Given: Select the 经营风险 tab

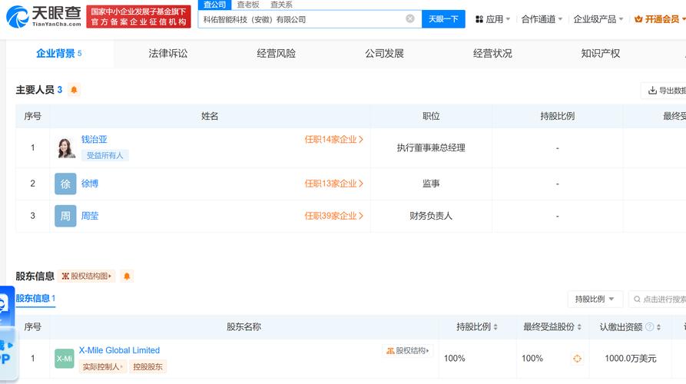Looking at the screenshot, I should [276, 53].
